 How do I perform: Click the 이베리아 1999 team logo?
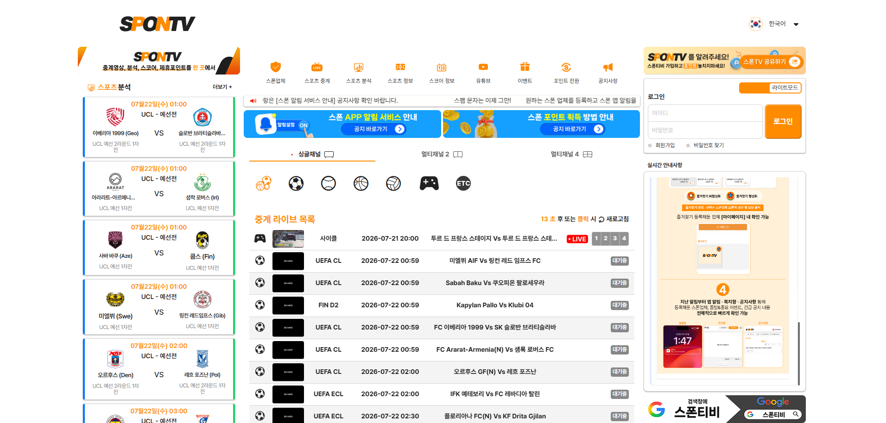[x=115, y=117]
